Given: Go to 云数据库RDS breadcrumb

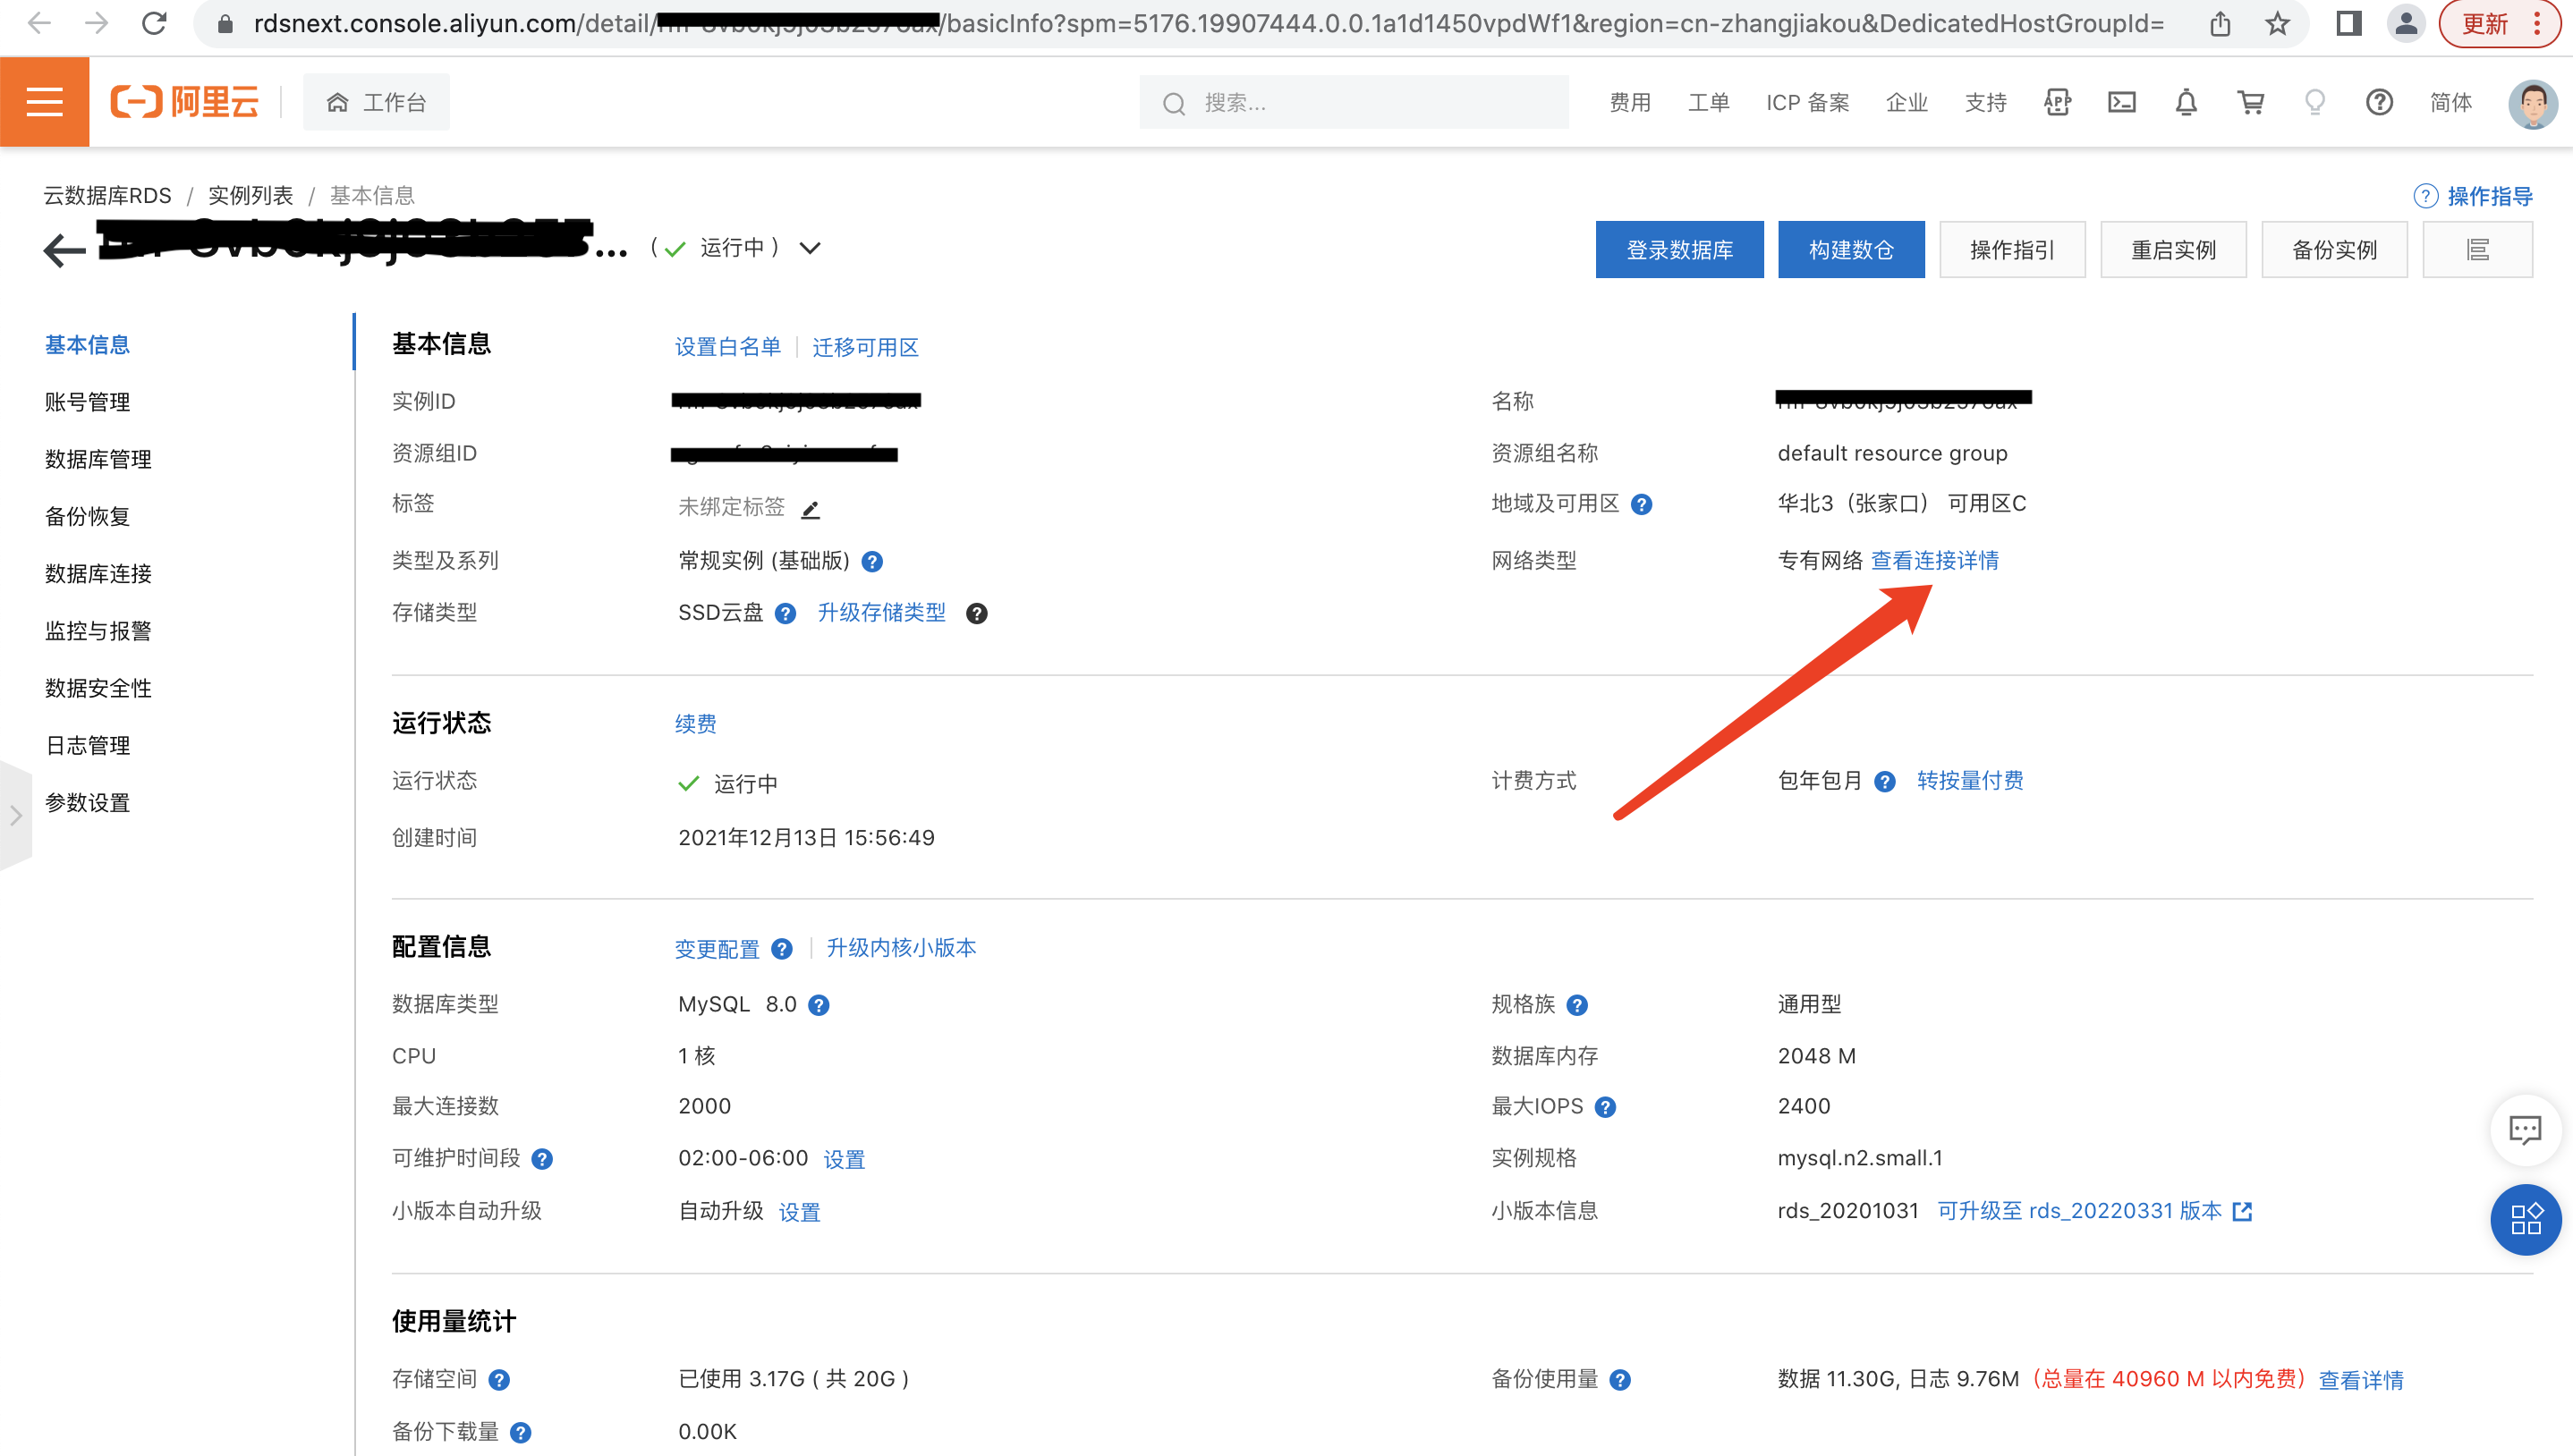Looking at the screenshot, I should (x=107, y=195).
